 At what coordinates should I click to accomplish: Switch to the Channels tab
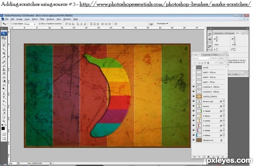(207, 55)
